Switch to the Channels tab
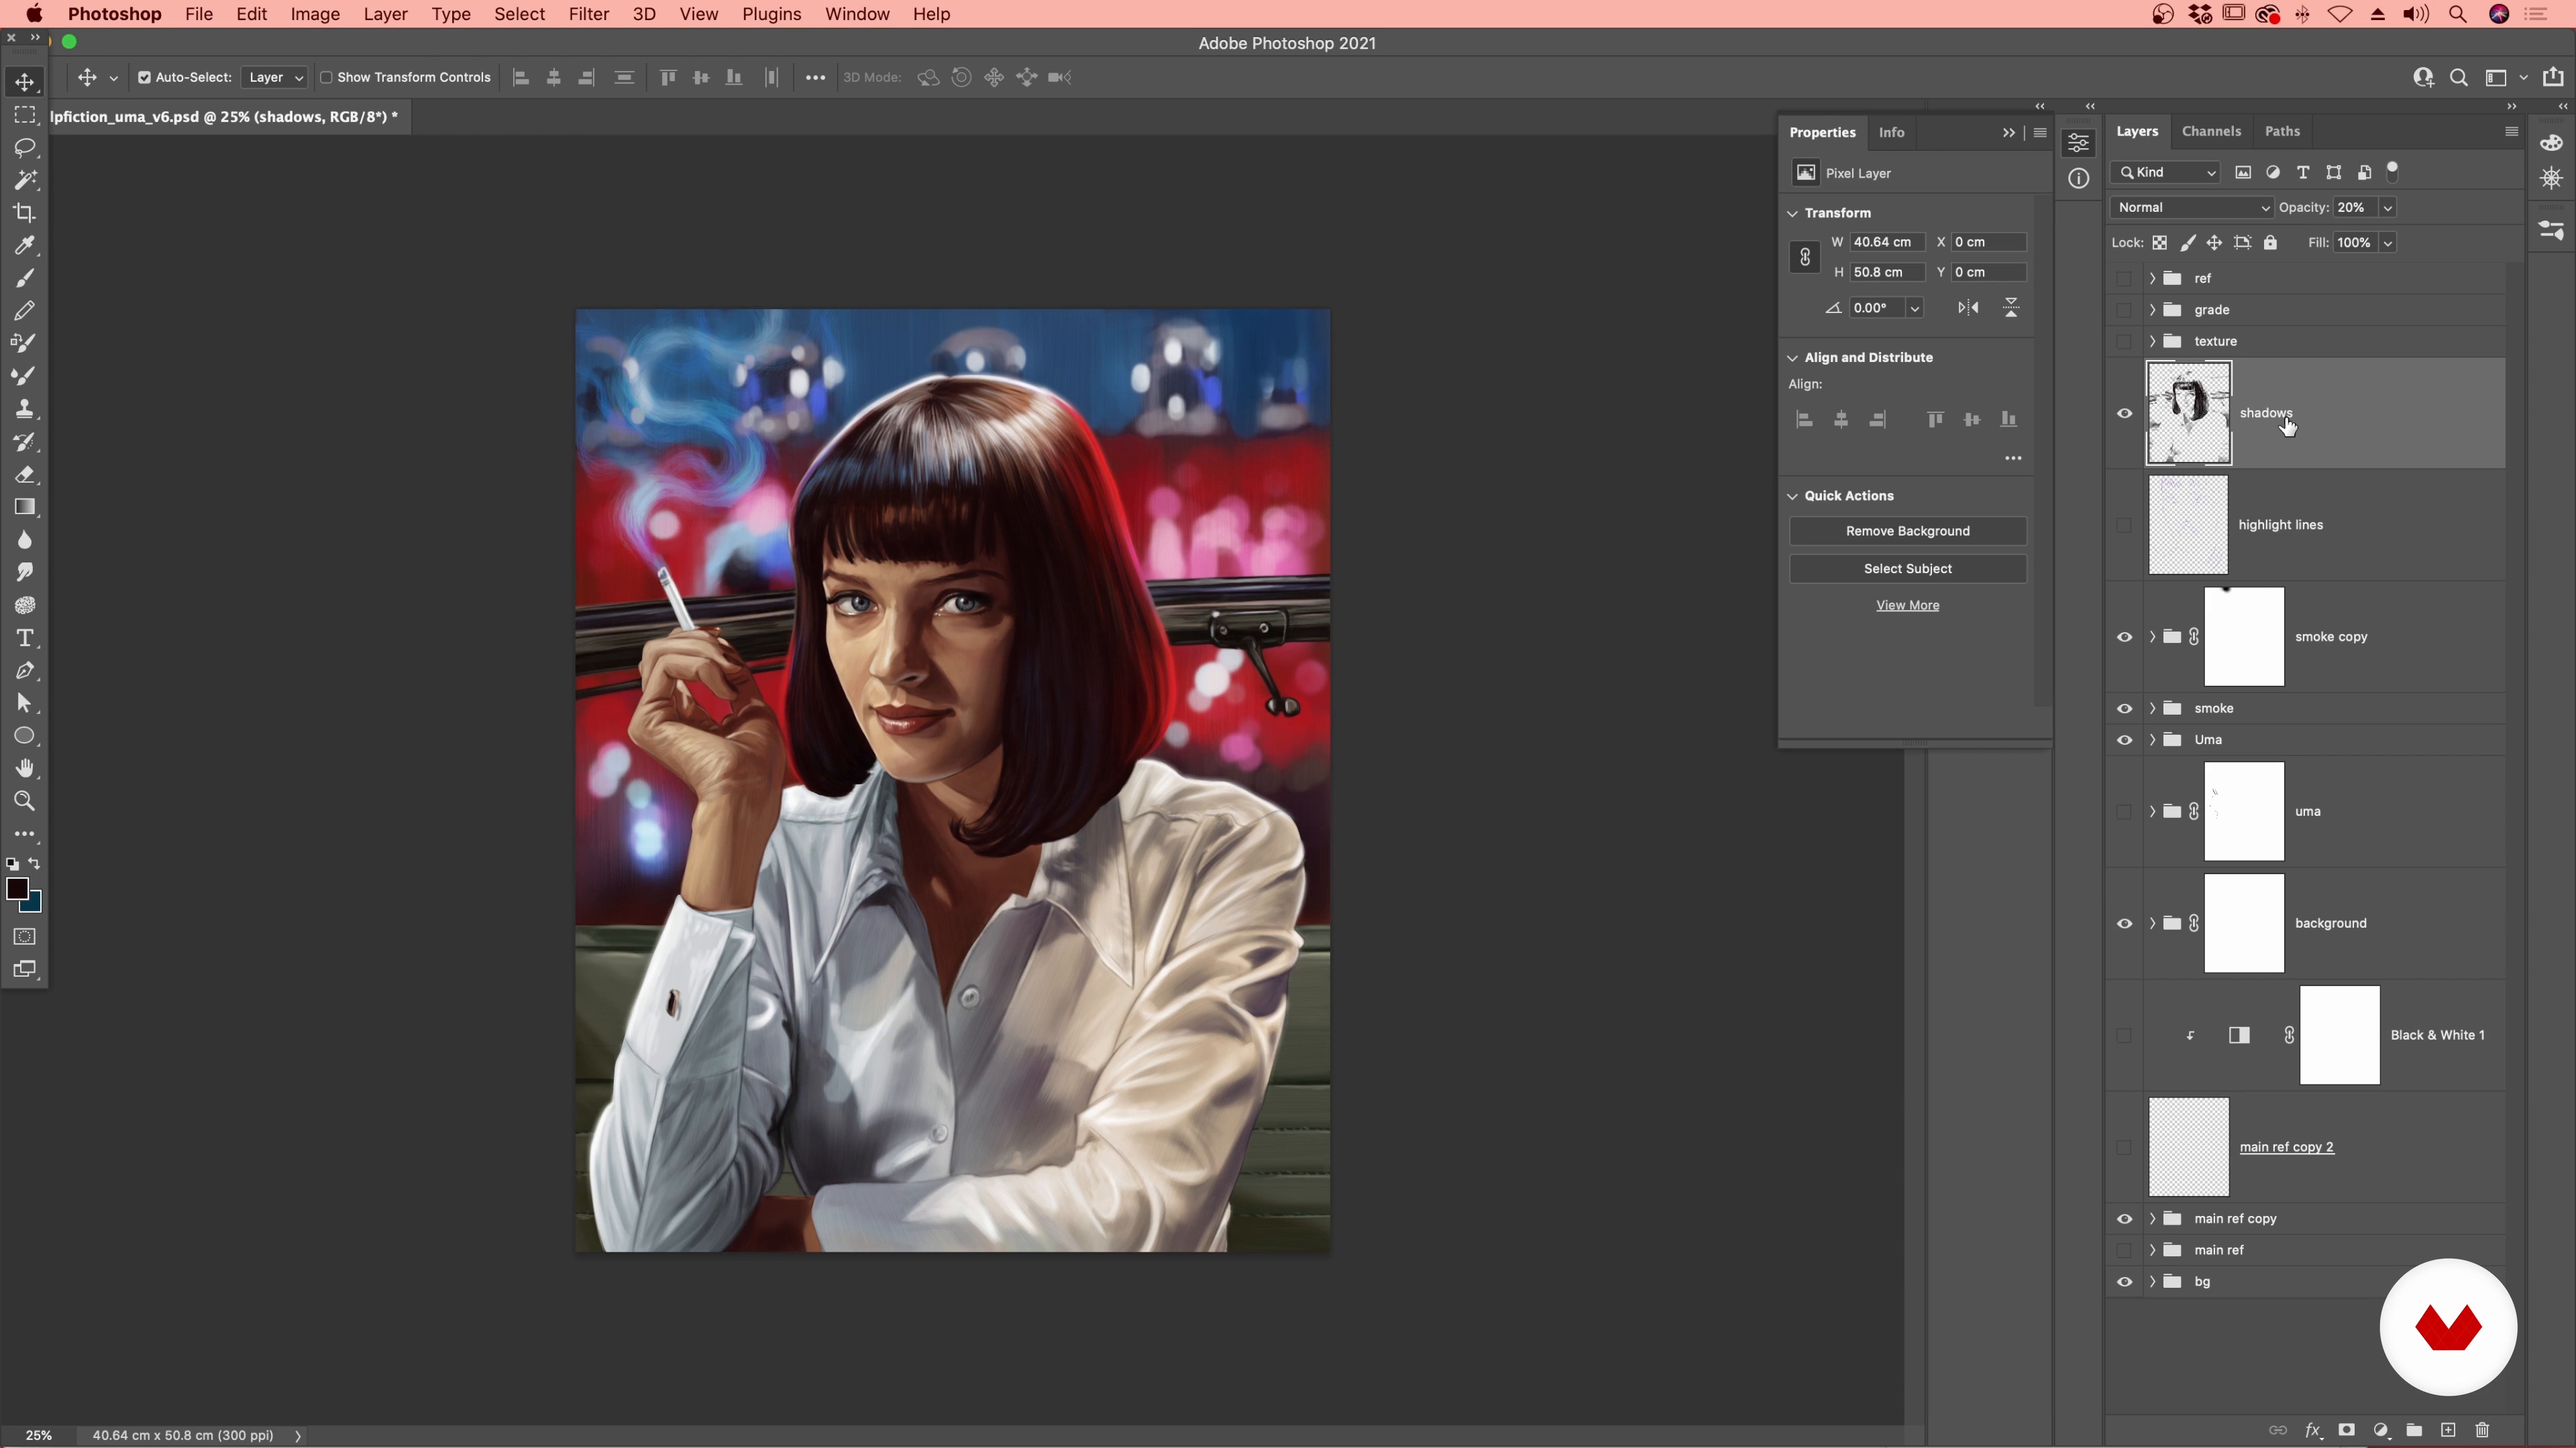The width and height of the screenshot is (2576, 1448). pos(2211,131)
